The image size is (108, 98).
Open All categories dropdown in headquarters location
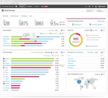tap(98, 74)
